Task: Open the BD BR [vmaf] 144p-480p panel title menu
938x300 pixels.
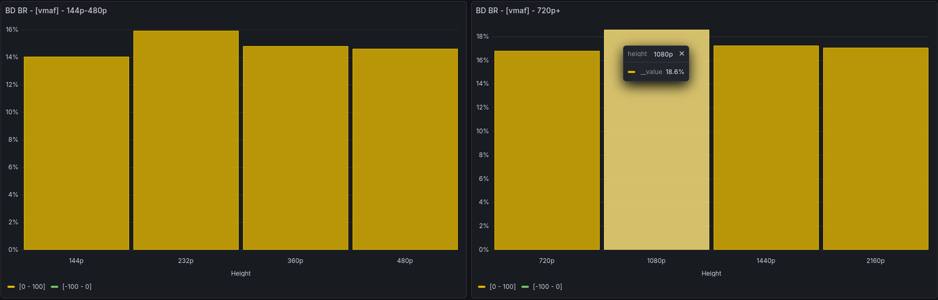Action: [56, 11]
